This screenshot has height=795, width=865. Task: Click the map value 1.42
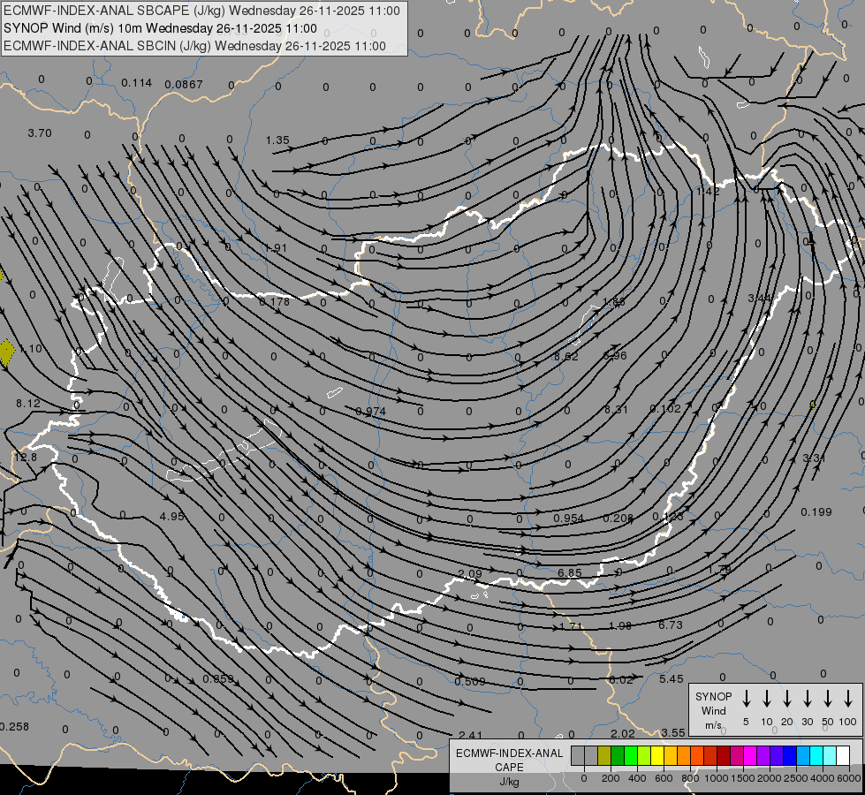pos(708,192)
